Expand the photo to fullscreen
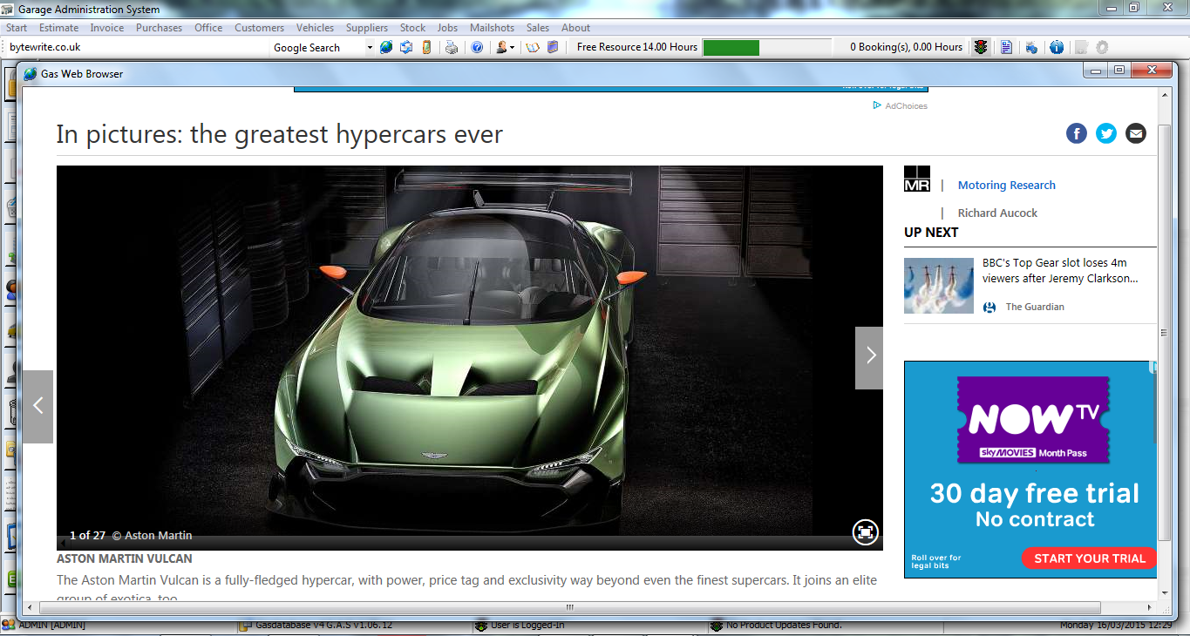Image resolution: width=1190 pixels, height=636 pixels. (865, 531)
